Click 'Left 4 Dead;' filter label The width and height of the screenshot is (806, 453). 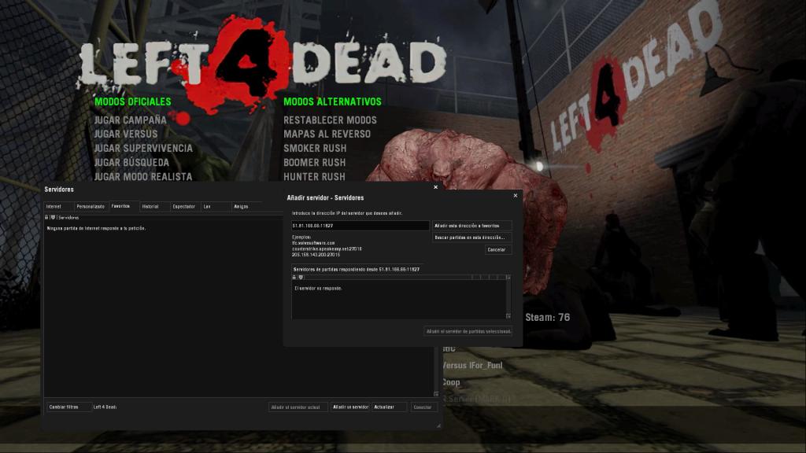click(x=105, y=407)
